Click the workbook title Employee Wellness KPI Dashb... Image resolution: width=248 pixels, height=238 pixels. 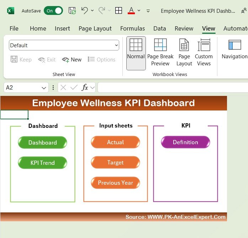coord(198,11)
